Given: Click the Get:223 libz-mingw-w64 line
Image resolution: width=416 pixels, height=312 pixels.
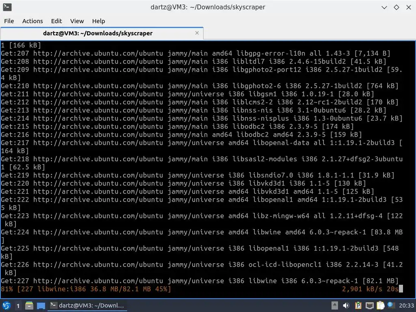Looking at the screenshot, I should click(x=202, y=220).
